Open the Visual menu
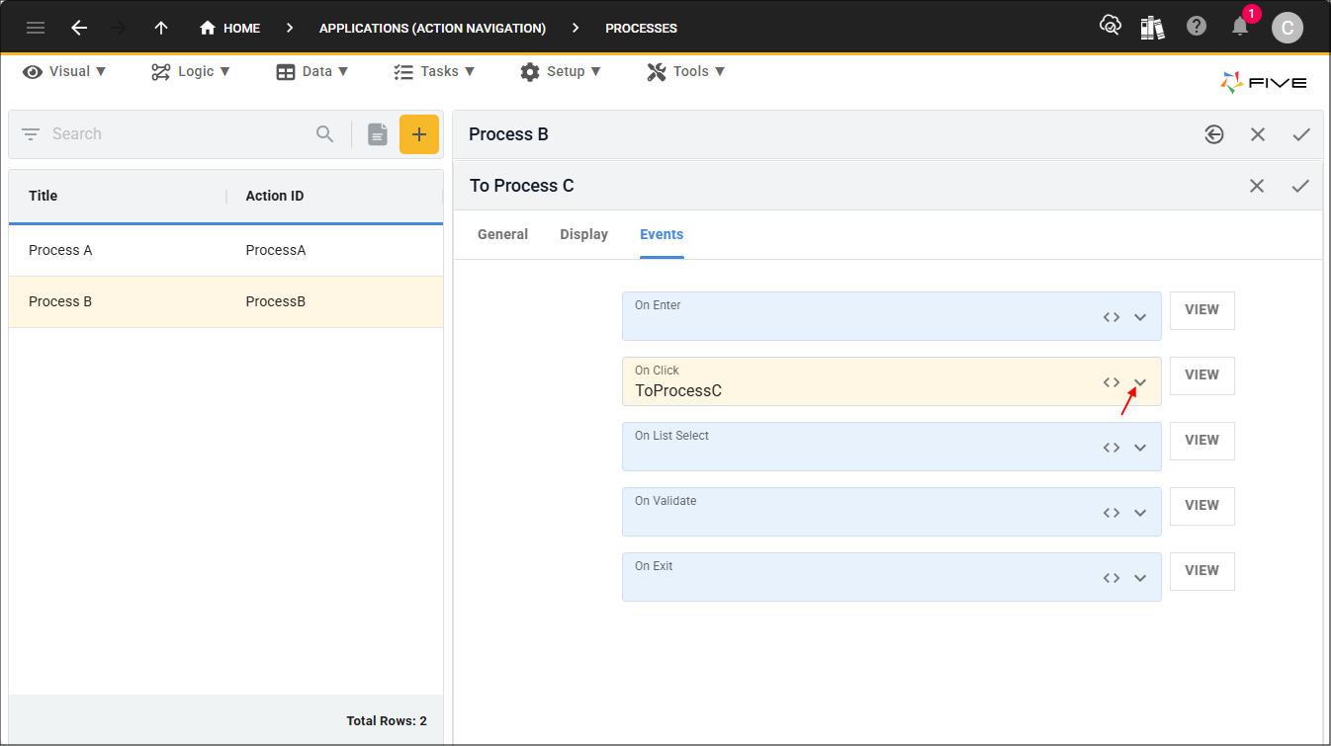 coord(64,71)
